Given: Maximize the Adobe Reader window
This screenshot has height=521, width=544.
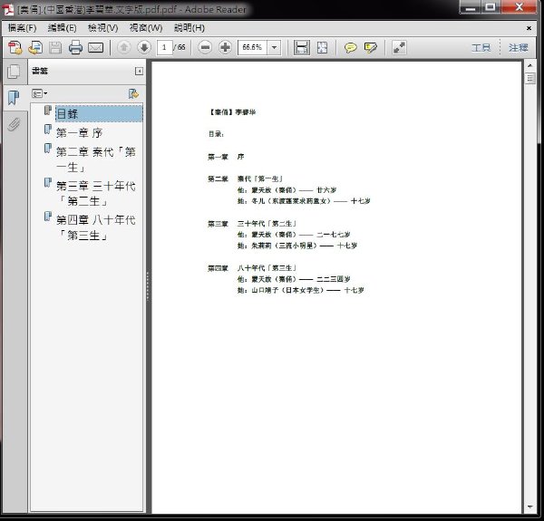Looking at the screenshot, I should (491, 7).
